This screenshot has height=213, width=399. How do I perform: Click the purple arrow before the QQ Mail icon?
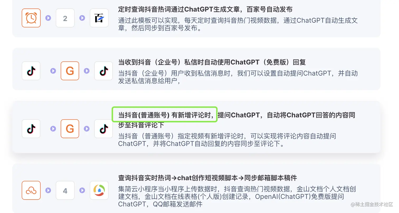coord(82,190)
